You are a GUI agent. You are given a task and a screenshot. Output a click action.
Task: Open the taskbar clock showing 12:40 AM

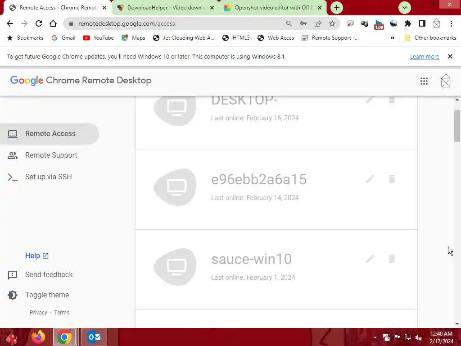[x=441, y=337]
